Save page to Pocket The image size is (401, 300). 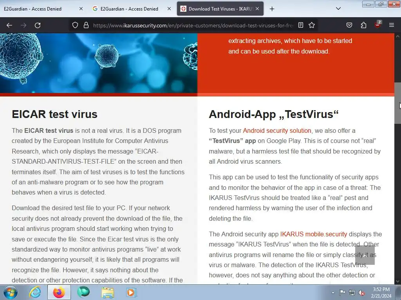point(349,25)
